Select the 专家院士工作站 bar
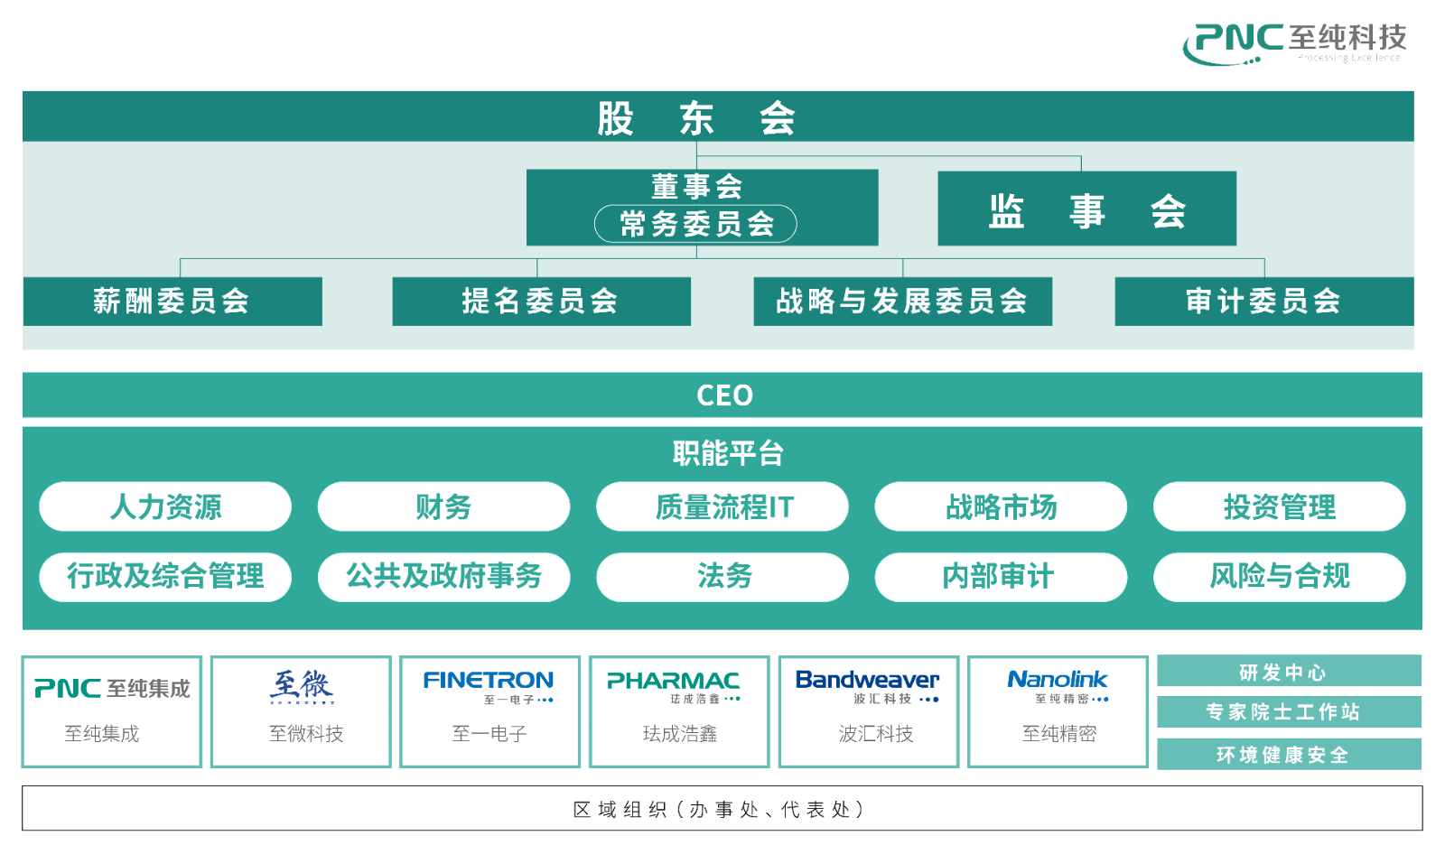Viewport: 1445px width, 845px height. point(1289,711)
